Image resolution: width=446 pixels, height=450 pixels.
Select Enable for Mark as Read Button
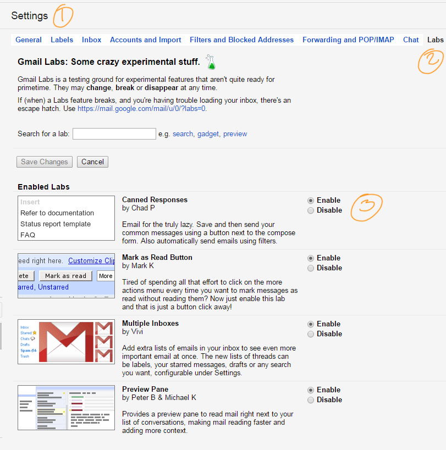tap(311, 258)
